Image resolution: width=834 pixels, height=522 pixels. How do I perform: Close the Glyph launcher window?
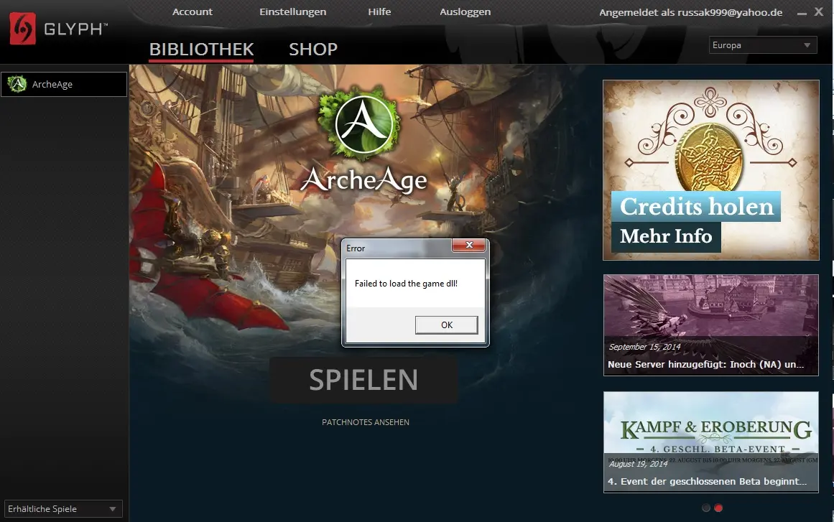tap(819, 11)
